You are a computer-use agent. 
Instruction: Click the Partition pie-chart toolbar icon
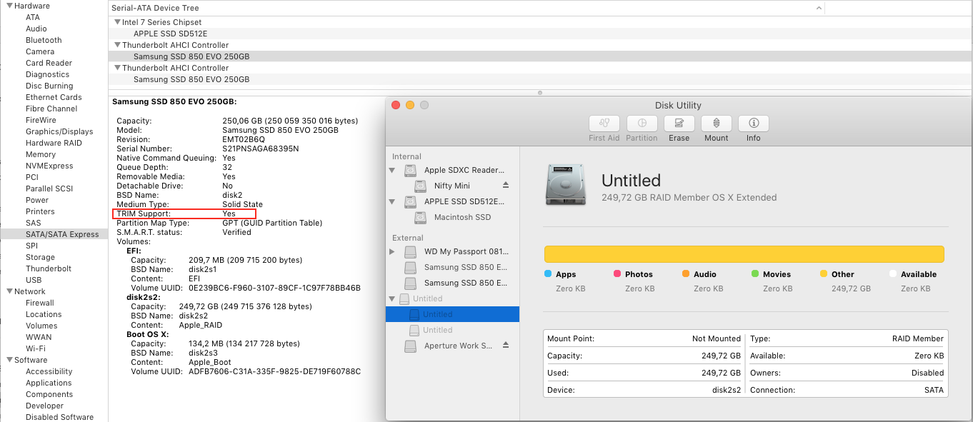(642, 123)
